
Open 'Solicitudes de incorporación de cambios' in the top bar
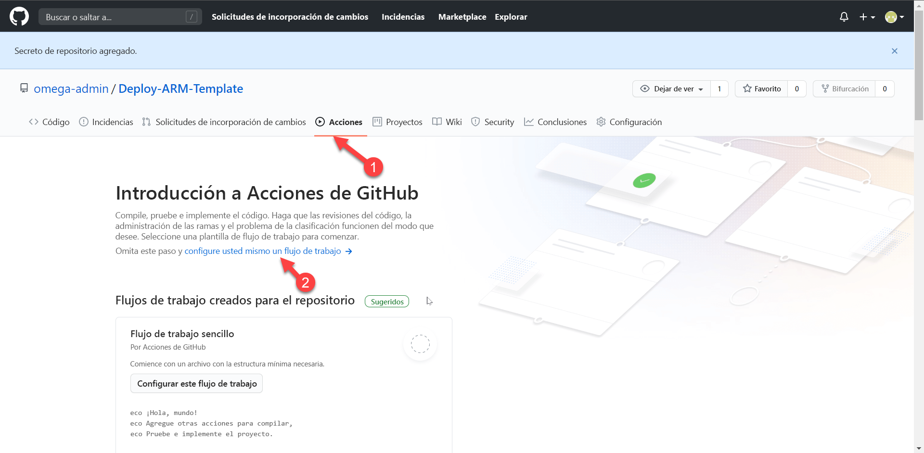(290, 17)
